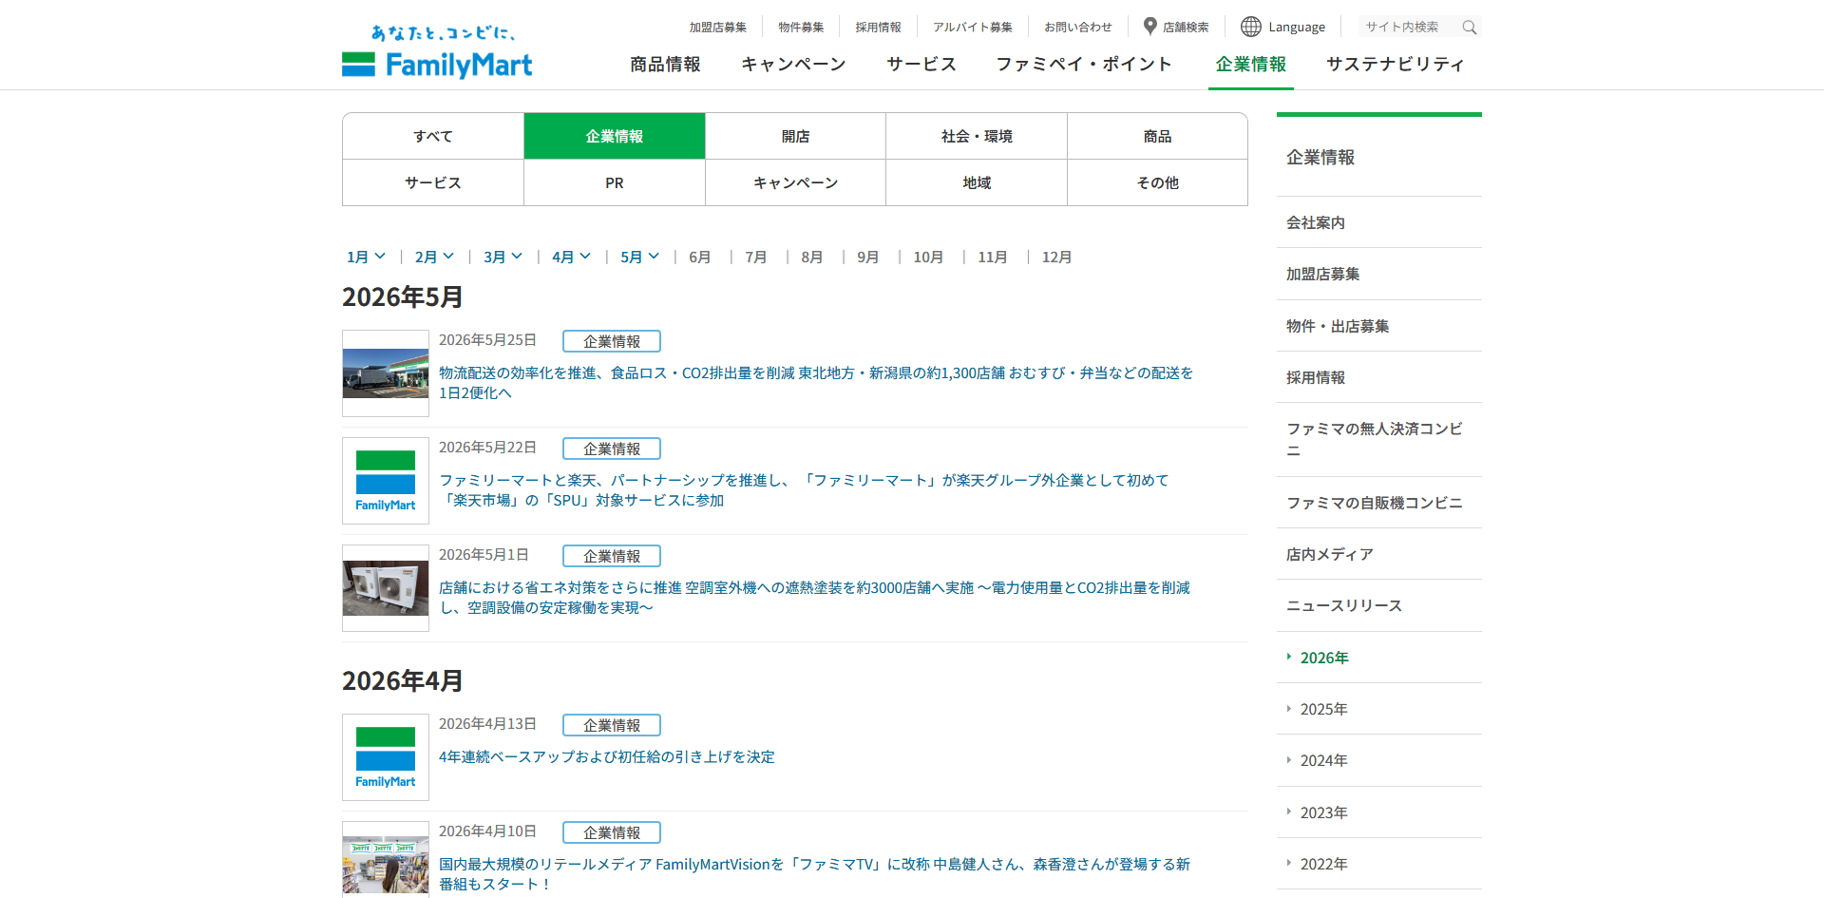Screen dimensions: 1824x898
Task: Select 2023年 in sidebar year list
Action: 1379,812
